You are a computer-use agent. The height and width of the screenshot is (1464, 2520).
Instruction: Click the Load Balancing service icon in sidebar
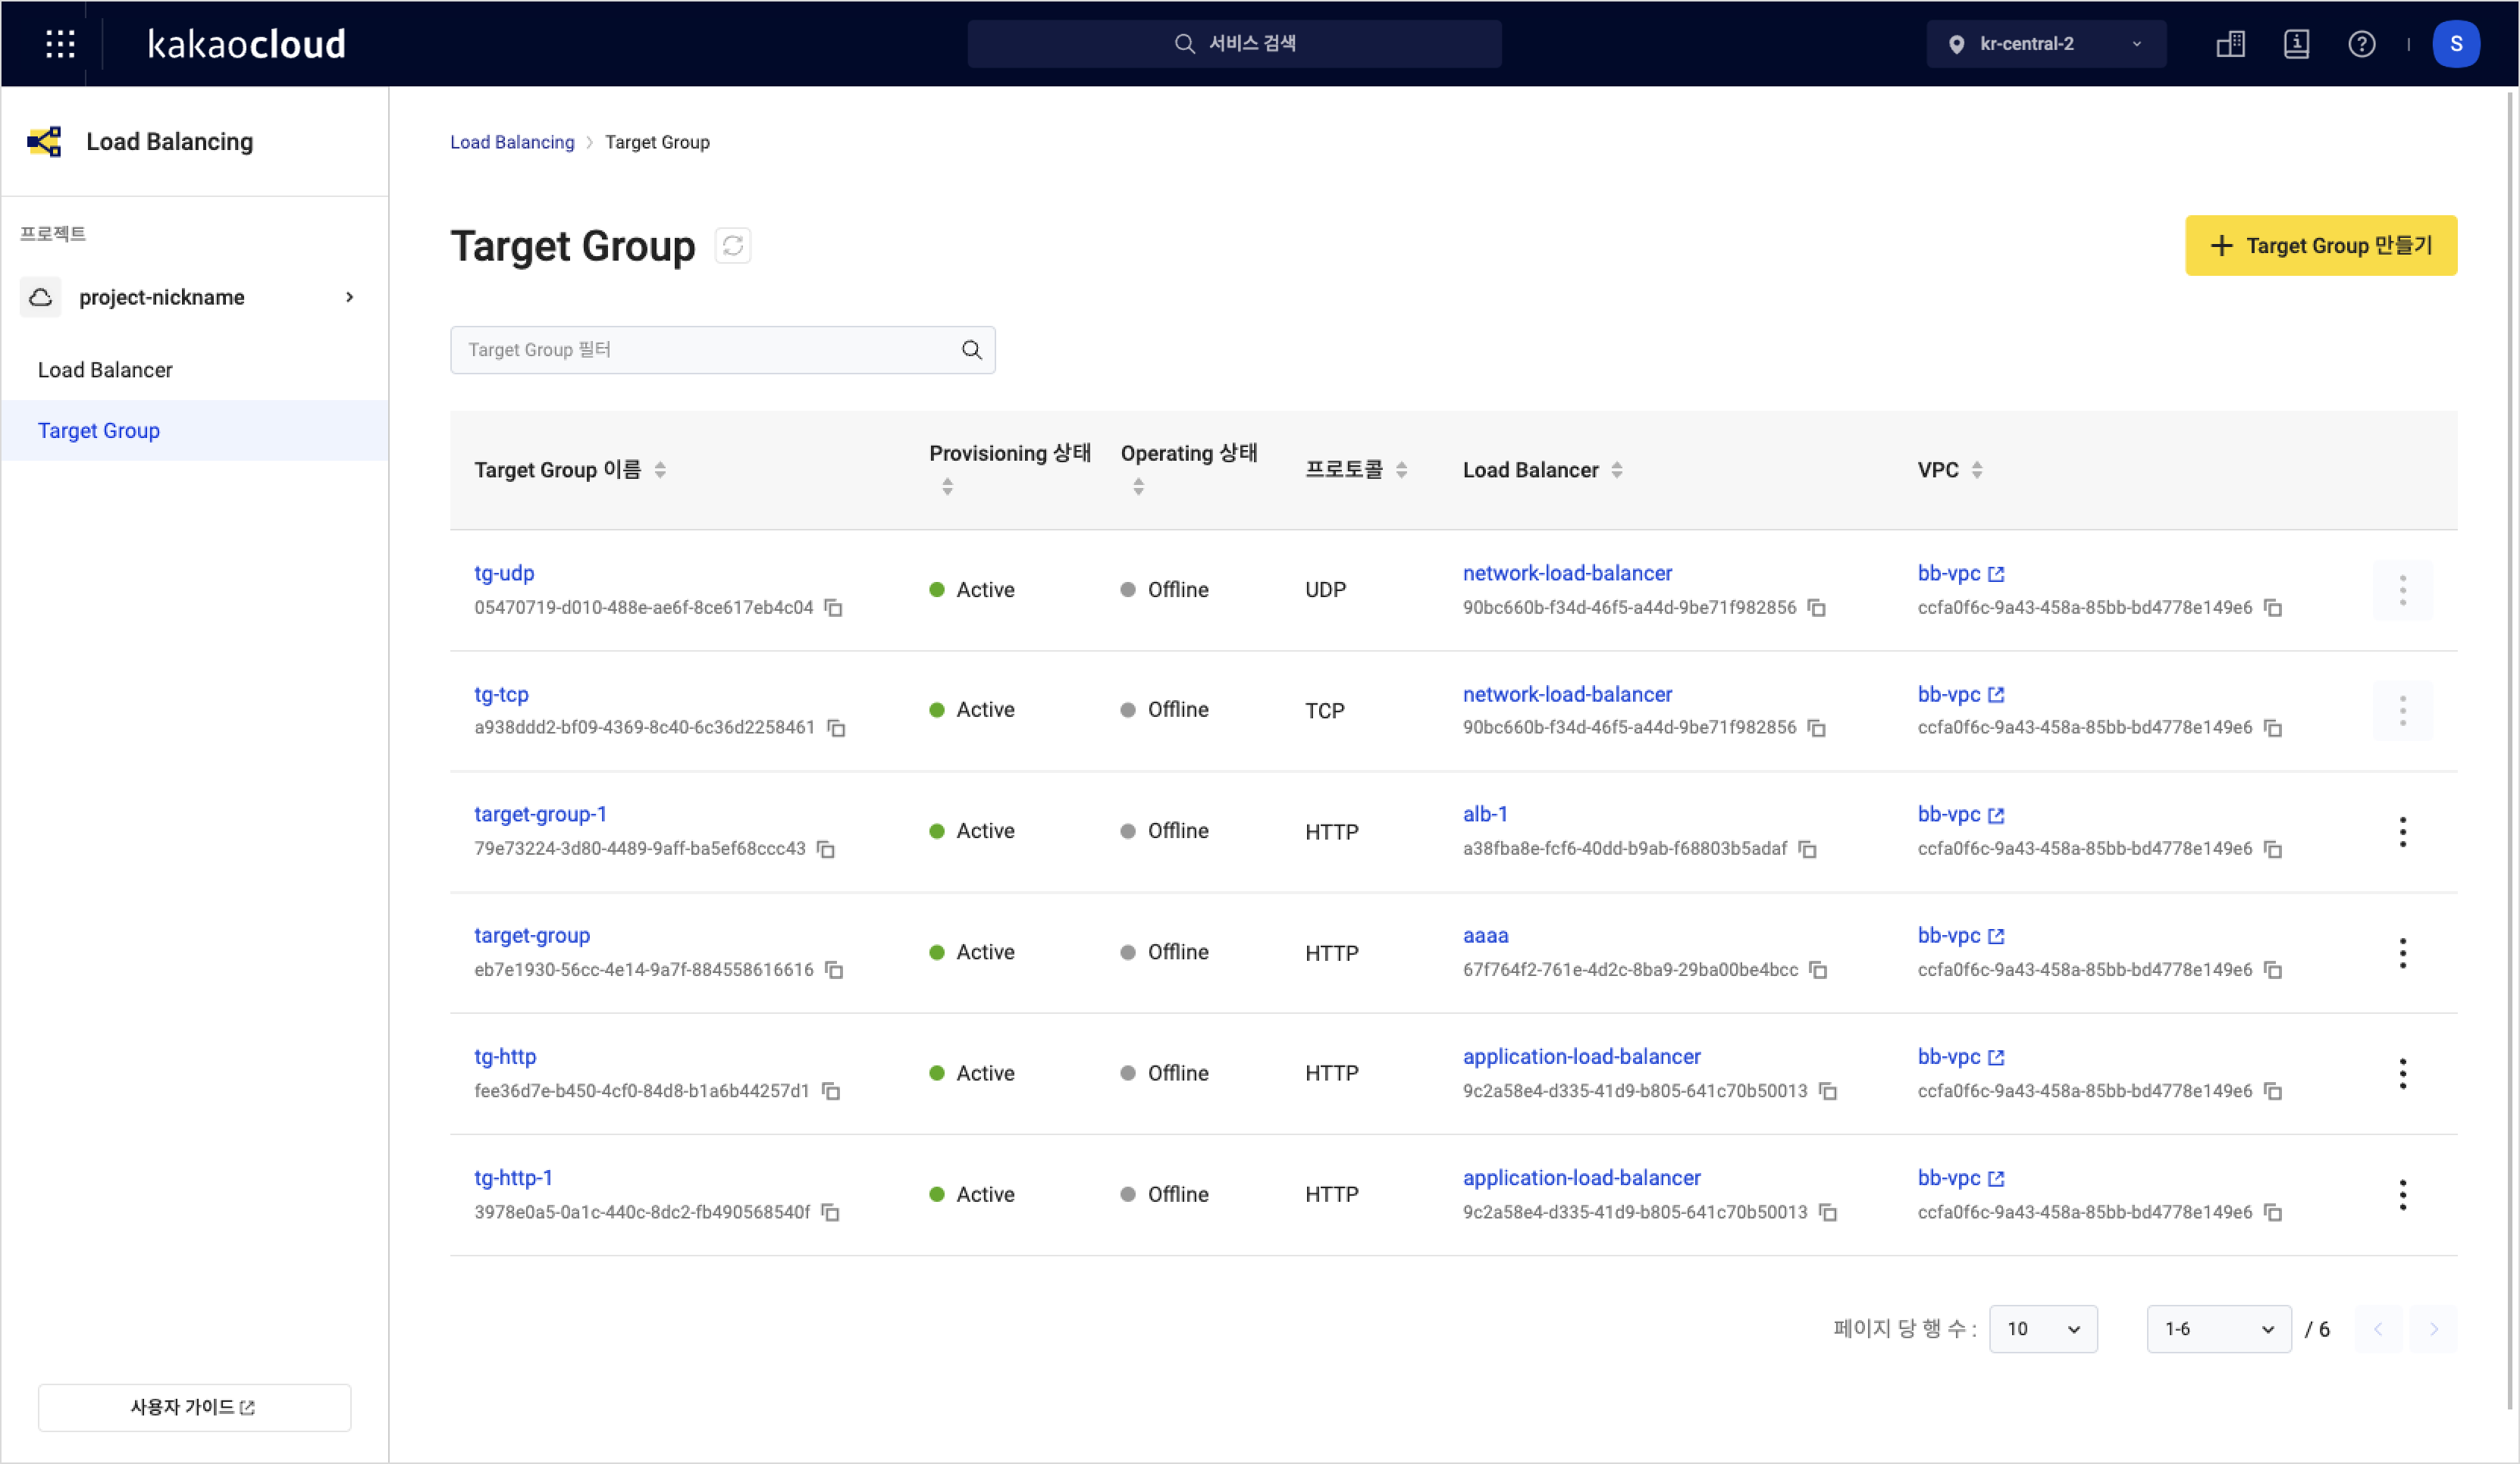click(44, 141)
